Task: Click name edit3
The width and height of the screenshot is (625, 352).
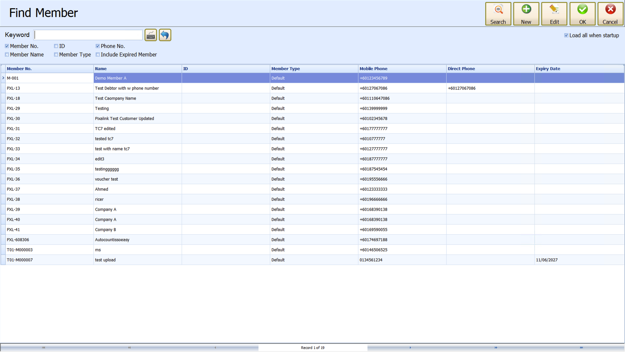Action: coord(100,159)
